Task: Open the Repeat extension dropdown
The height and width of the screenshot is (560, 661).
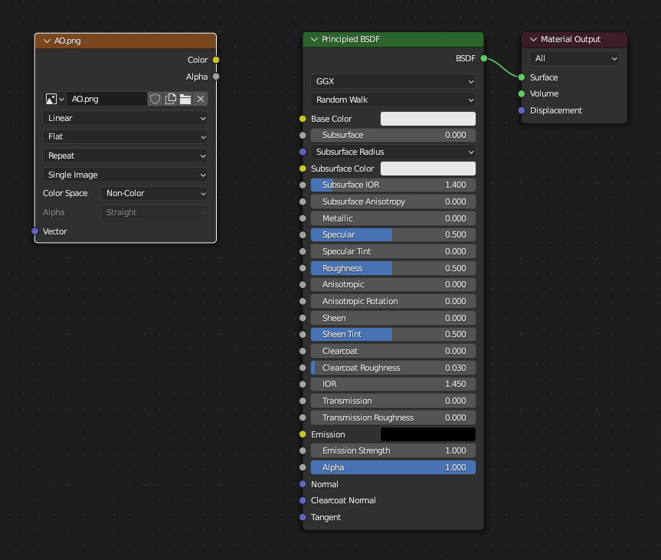Action: click(x=125, y=156)
